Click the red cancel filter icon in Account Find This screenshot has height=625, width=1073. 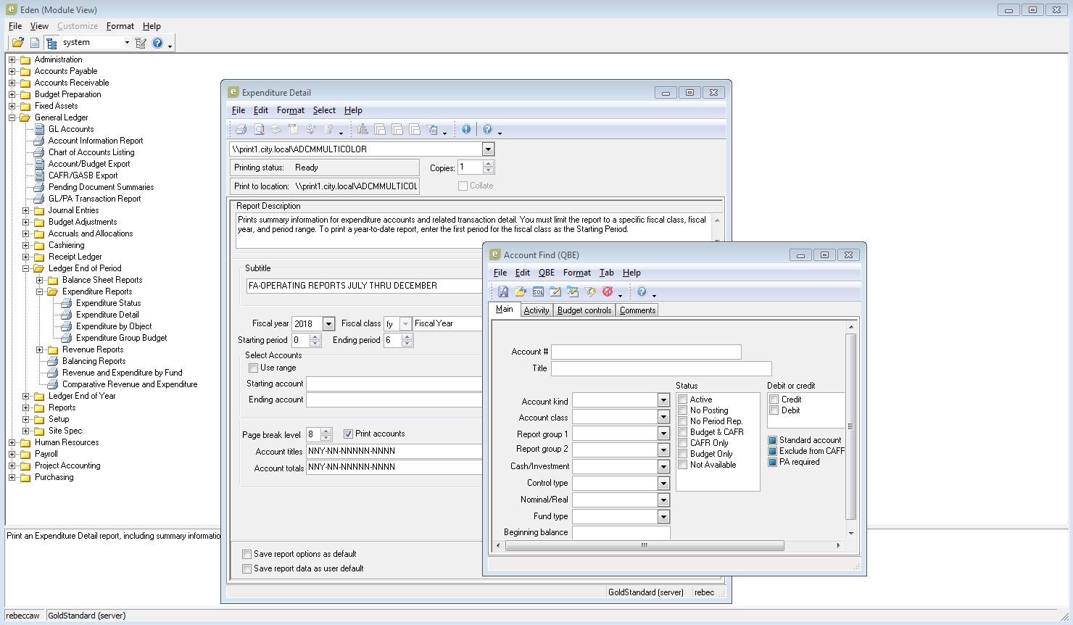pos(608,291)
